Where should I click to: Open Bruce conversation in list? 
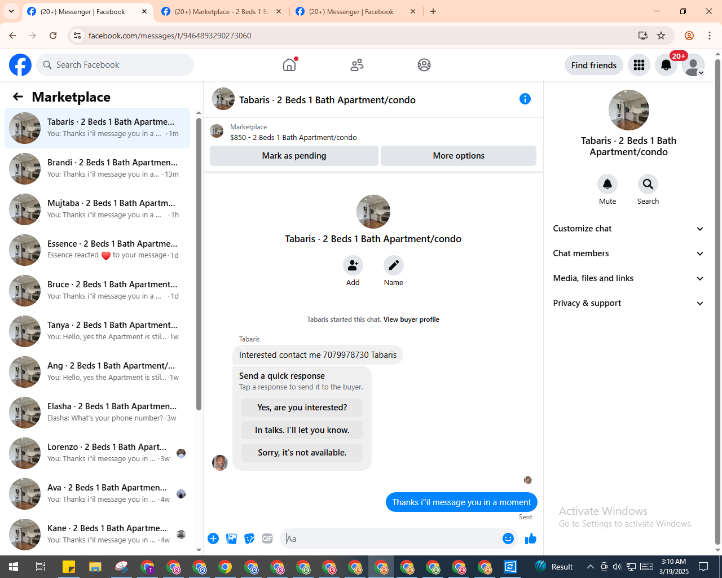pyautogui.click(x=98, y=291)
